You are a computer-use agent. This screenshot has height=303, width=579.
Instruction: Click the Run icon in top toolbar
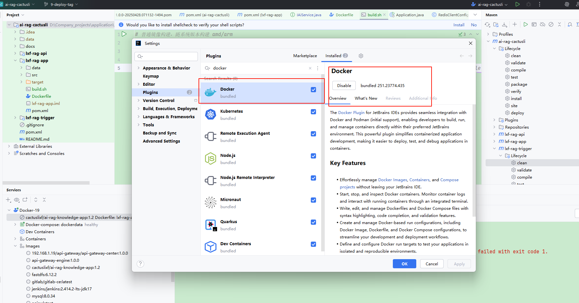coord(517,4)
